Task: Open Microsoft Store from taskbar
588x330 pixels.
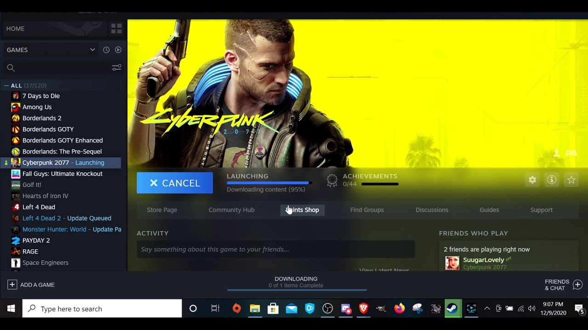Action: click(273, 308)
